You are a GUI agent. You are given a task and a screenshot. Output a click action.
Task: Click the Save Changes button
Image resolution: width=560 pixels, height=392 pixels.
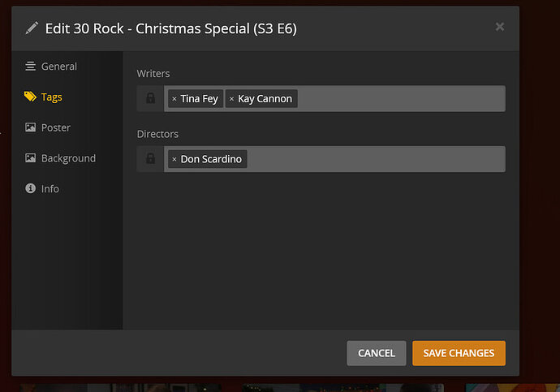(x=459, y=353)
